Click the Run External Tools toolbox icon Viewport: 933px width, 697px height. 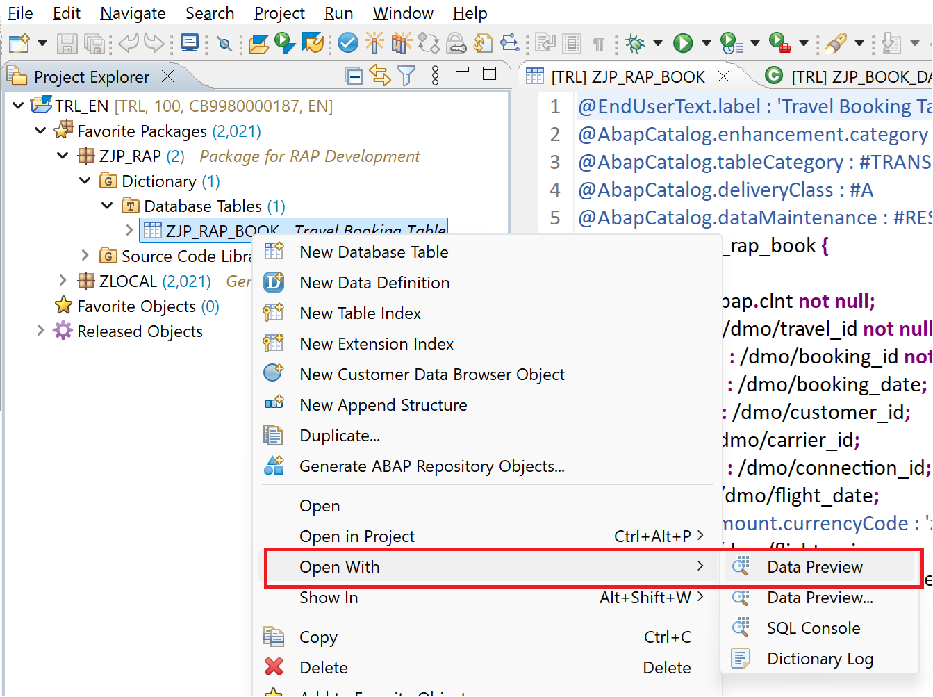(780, 43)
